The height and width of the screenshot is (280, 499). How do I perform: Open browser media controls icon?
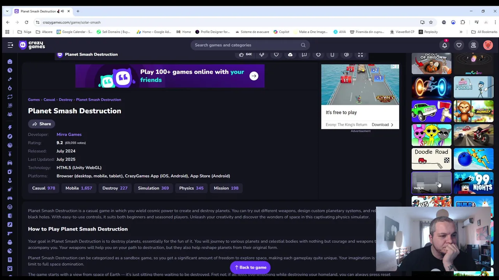476,22
